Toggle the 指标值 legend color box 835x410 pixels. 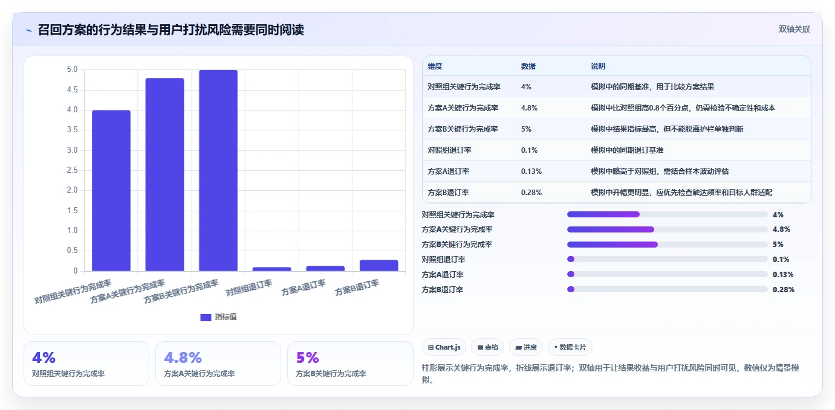pyautogui.click(x=206, y=317)
